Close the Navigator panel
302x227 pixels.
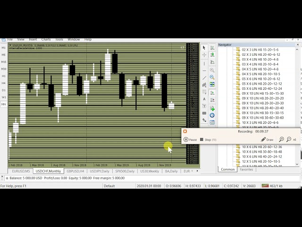point(298,44)
